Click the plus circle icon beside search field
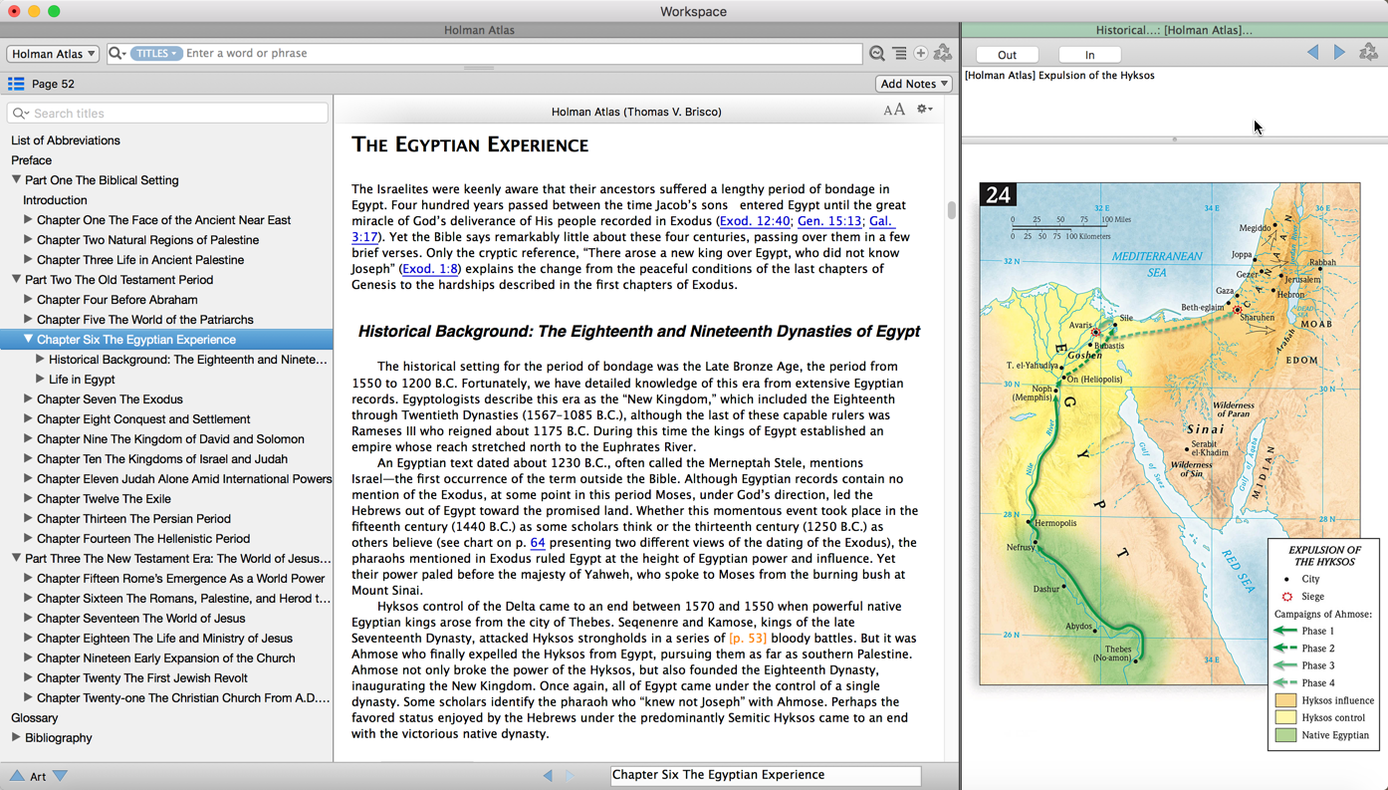The height and width of the screenshot is (790, 1388). pyautogui.click(x=921, y=54)
